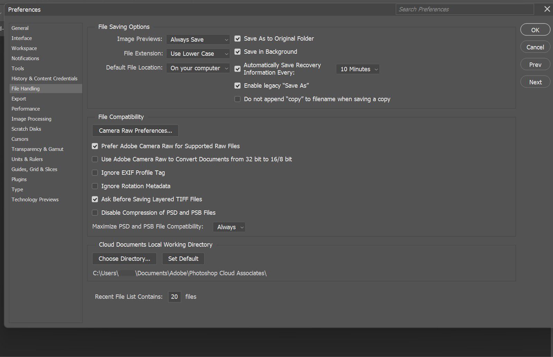Open the Image Previews dropdown
The image size is (553, 357).
(x=198, y=39)
